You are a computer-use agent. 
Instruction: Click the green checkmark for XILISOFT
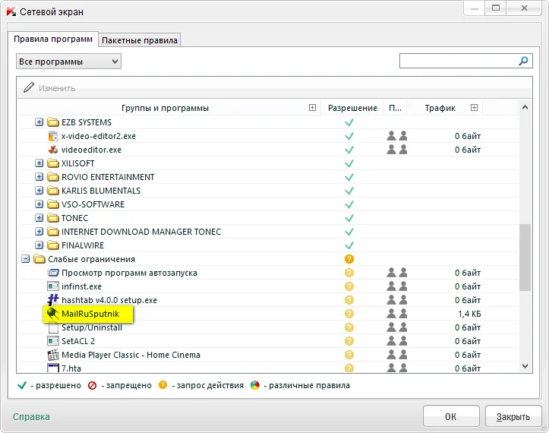[x=349, y=163]
